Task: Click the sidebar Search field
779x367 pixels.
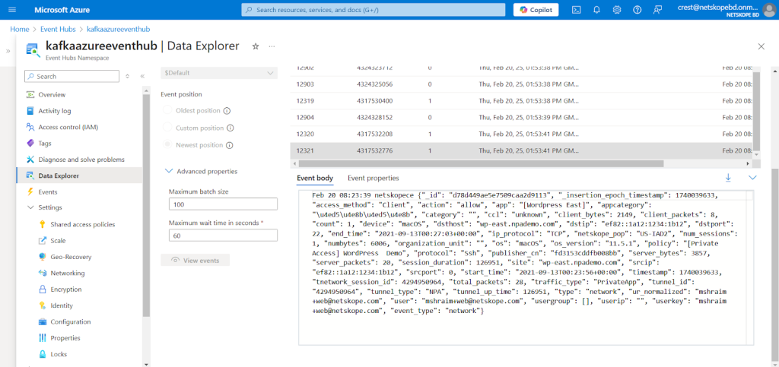Action: (x=72, y=77)
